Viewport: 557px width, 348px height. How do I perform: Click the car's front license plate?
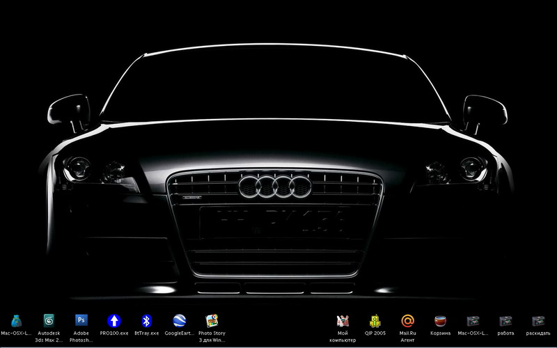274,221
